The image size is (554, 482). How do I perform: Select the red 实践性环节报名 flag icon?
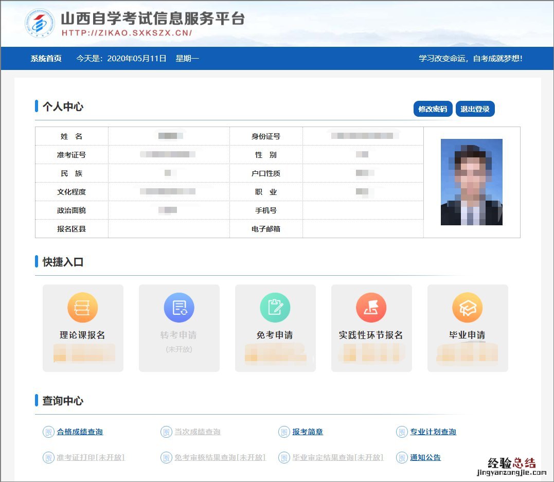pos(371,308)
